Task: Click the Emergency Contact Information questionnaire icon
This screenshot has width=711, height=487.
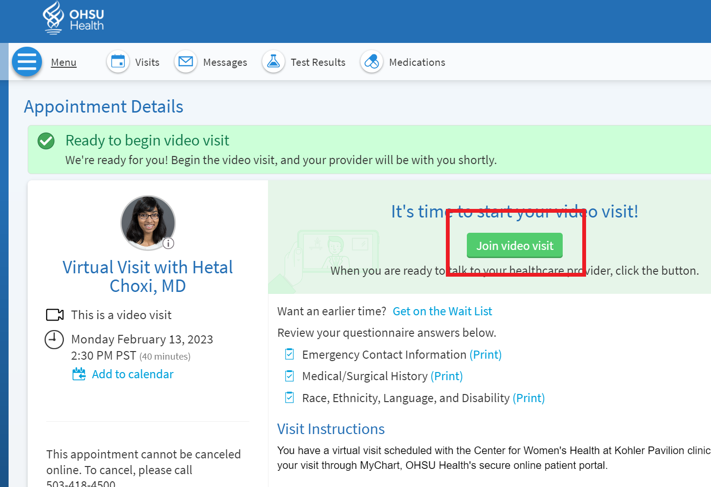Action: tap(289, 354)
